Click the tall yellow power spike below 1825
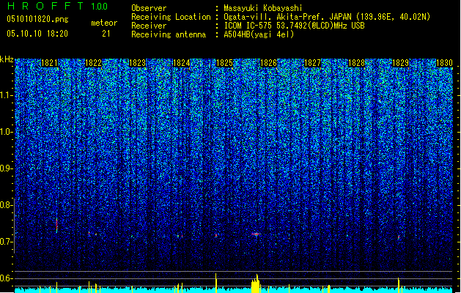This screenshot has height=293, width=461. coord(216,283)
